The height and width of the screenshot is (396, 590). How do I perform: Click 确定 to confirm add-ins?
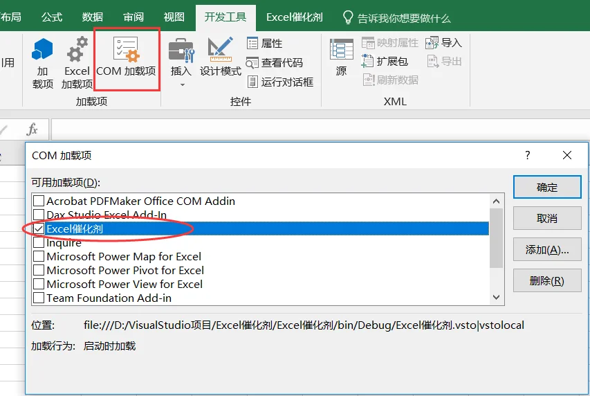click(x=547, y=187)
